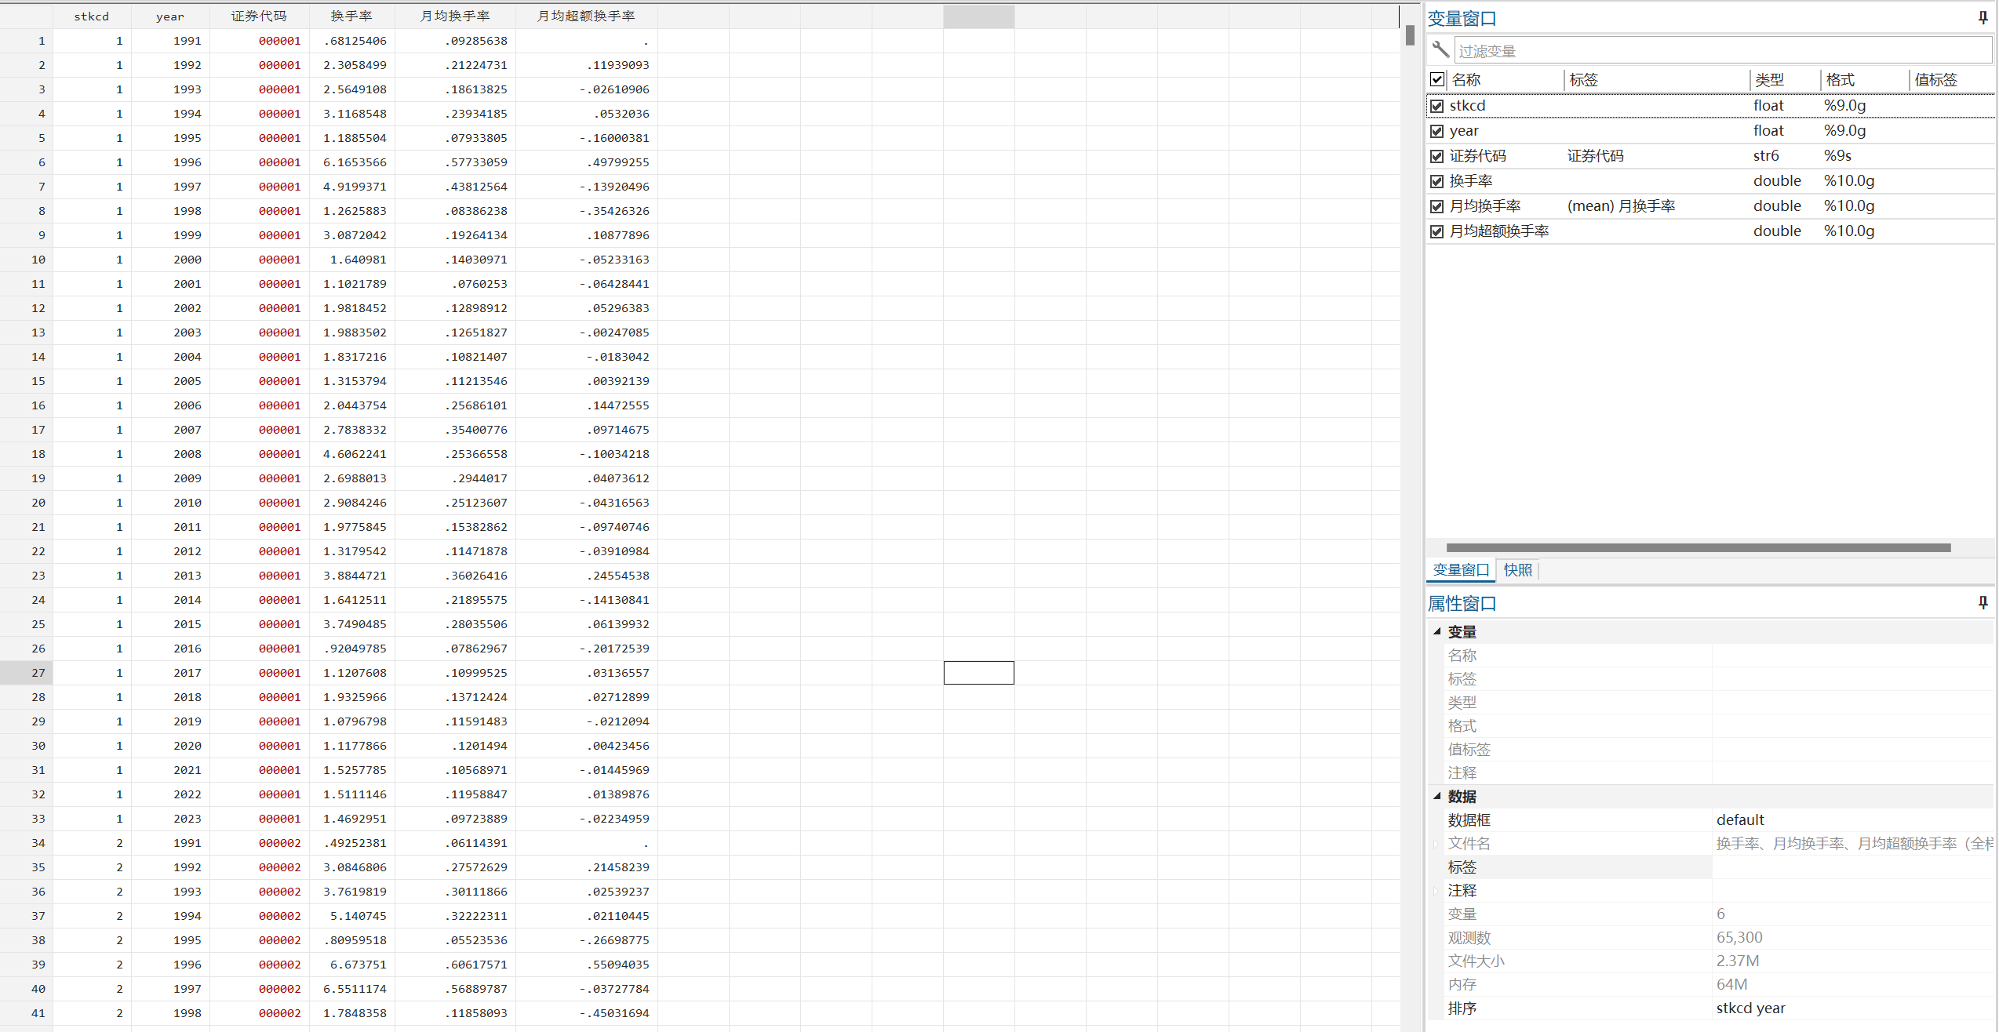Pin the 属性窗口 panel with pushpin
Image resolution: width=1999 pixels, height=1032 pixels.
1983,602
